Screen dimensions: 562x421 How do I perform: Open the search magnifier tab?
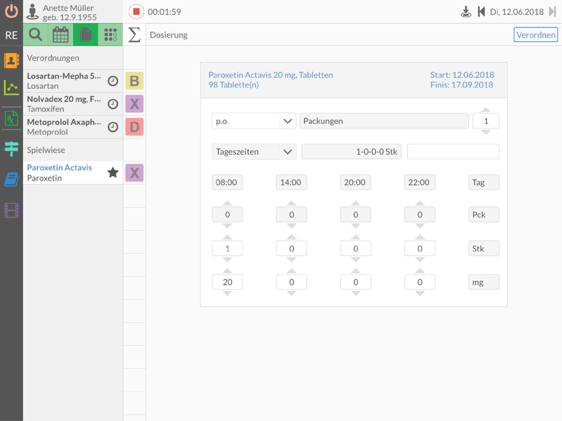coord(36,35)
